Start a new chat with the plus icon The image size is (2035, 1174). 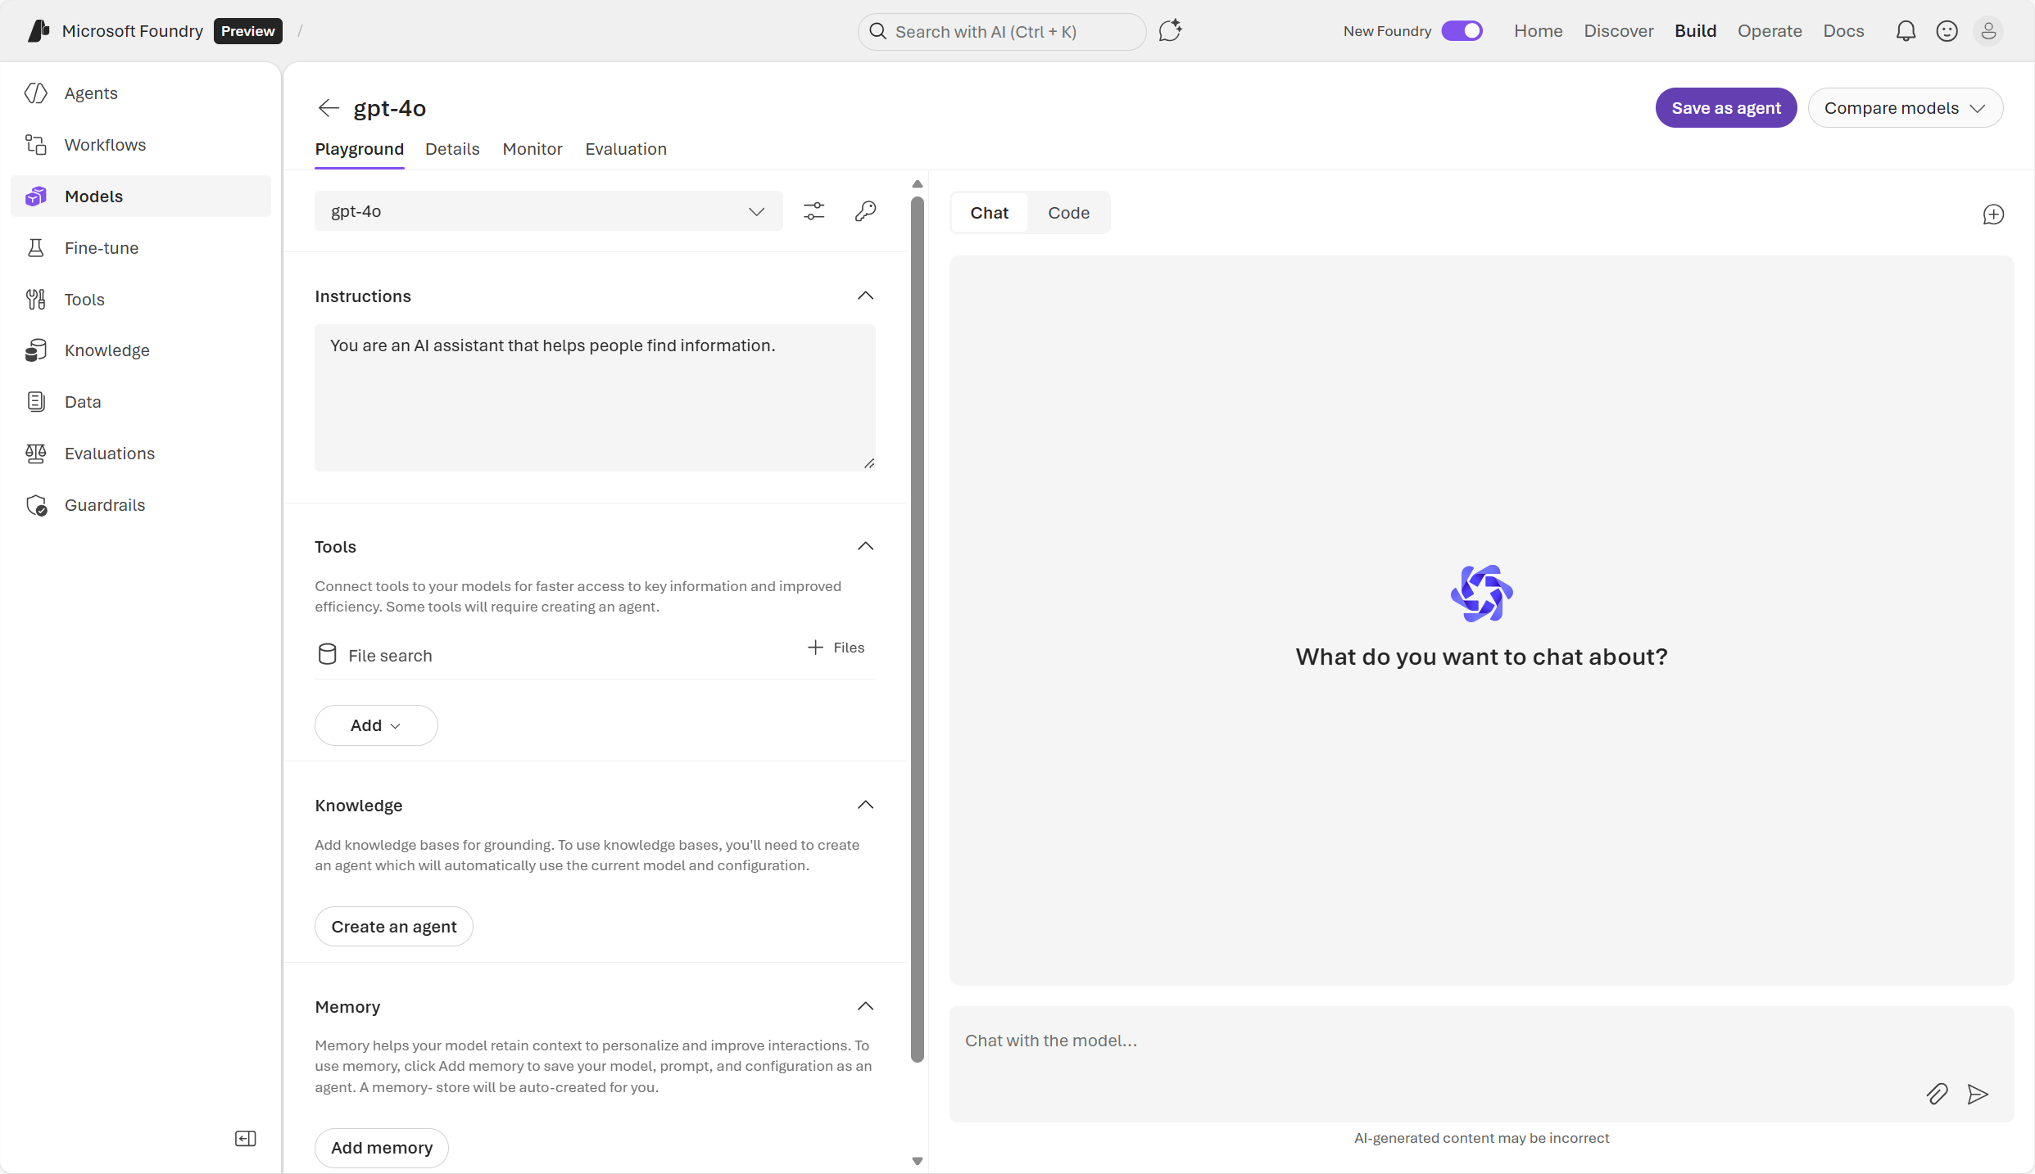(1994, 214)
